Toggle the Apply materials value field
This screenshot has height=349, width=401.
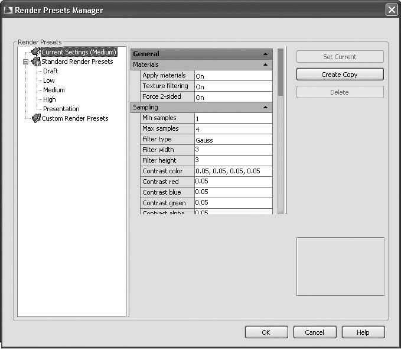tap(233, 76)
